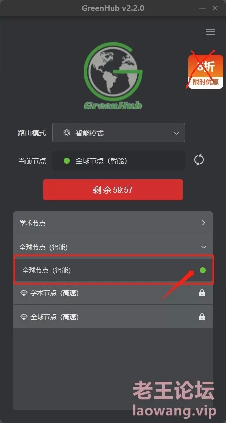
Task: Select the 全球节点（智能）node item
Action: click(113, 270)
